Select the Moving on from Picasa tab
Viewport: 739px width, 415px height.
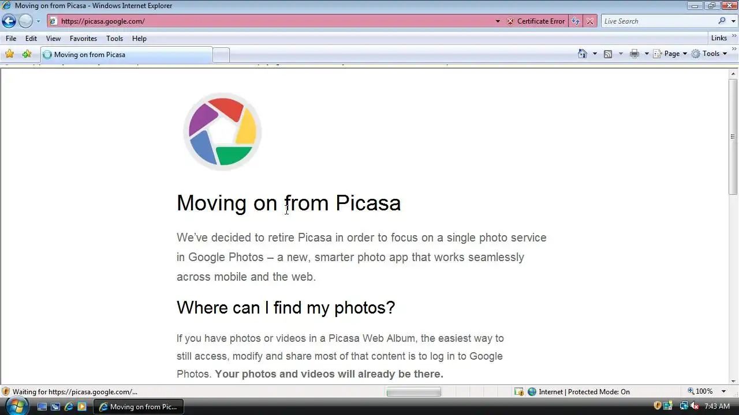point(126,55)
